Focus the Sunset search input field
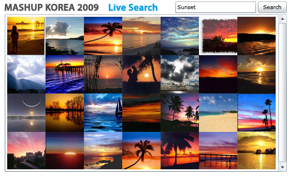 coord(216,7)
